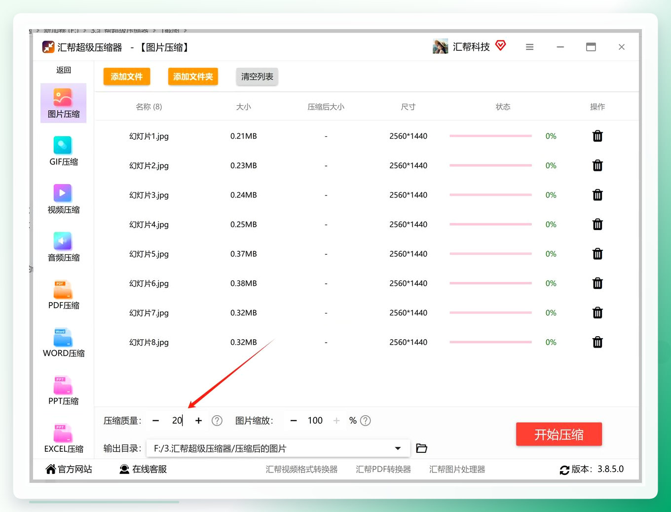The image size is (671, 512).
Task: Select 图片压缩 in the sidebar
Action: coord(63,103)
